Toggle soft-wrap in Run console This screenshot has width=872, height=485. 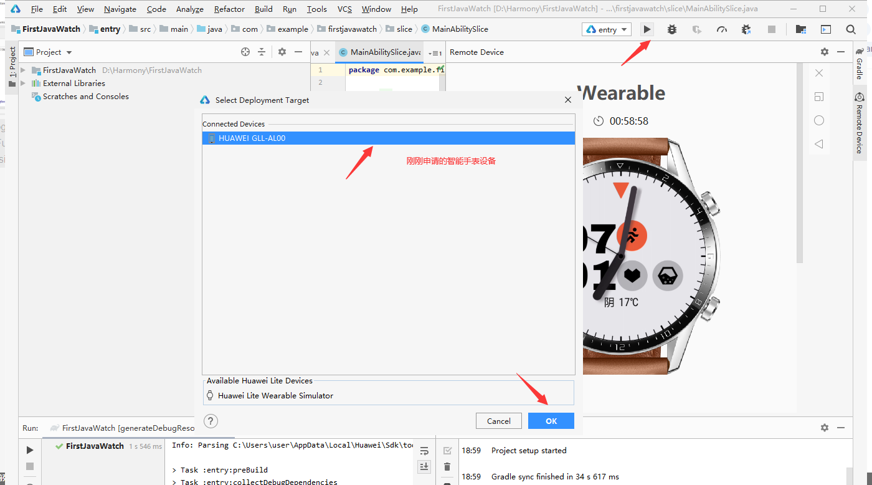(x=424, y=451)
